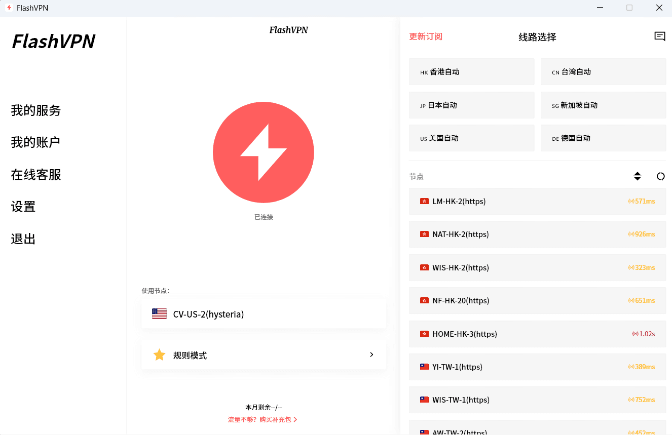Click the 本月剩余--/-- usage text
The image size is (672, 435).
(264, 407)
